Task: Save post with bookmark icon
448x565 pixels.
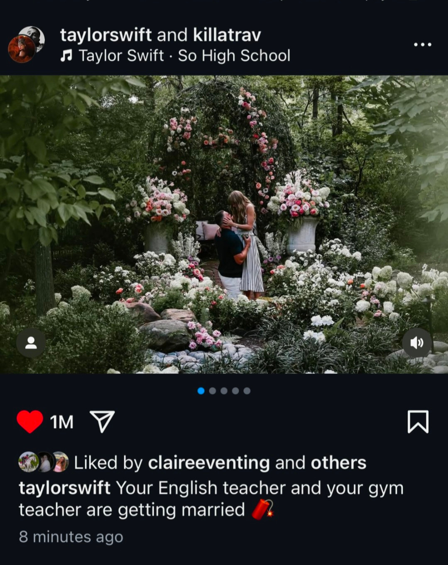Action: 418,422
